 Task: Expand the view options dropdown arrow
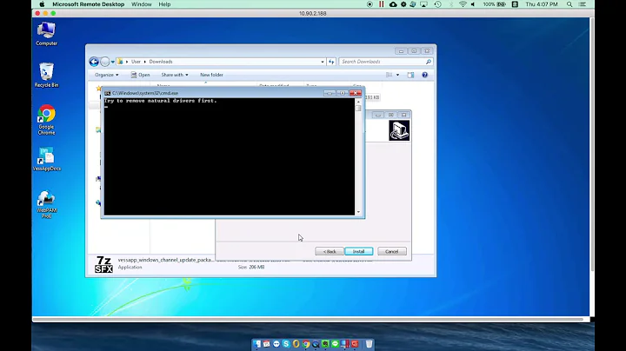click(x=397, y=75)
